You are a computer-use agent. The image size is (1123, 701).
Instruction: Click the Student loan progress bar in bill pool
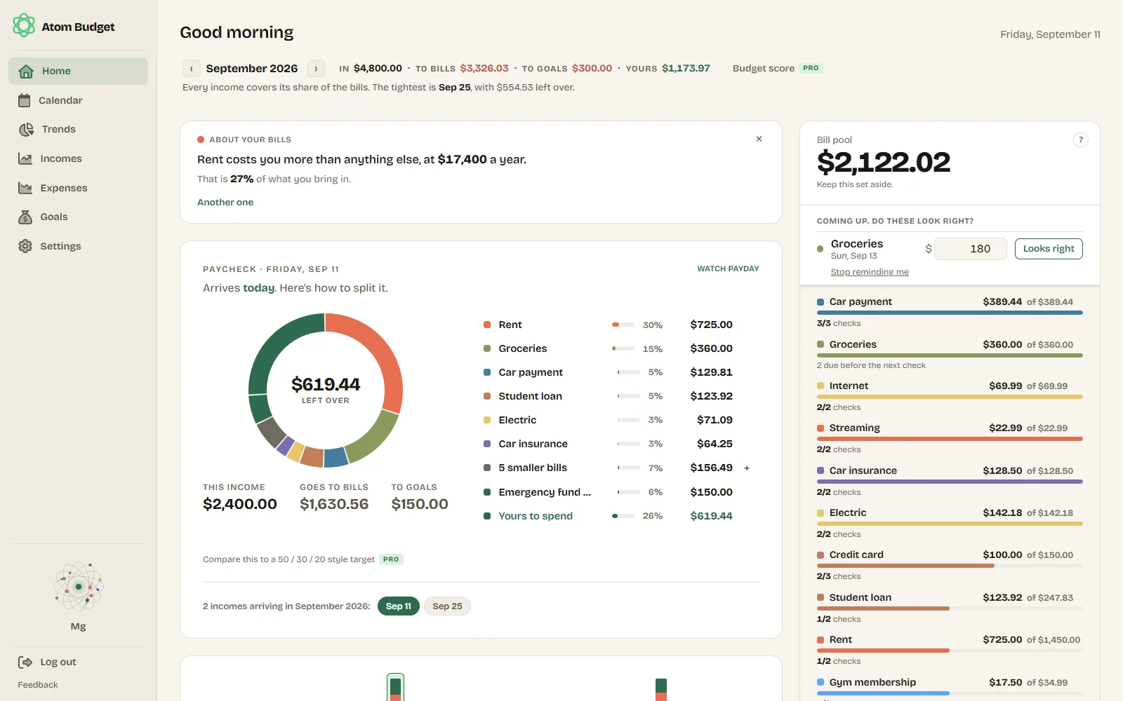point(950,608)
